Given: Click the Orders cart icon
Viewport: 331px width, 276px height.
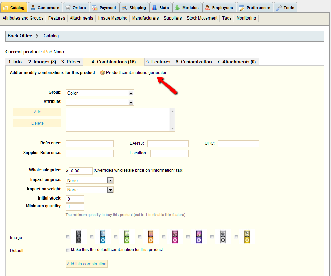Looking at the screenshot, I should tap(68, 8).
